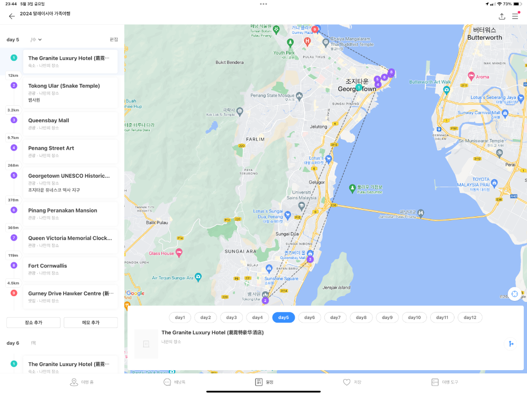Tap the share/upload icon

click(502, 16)
